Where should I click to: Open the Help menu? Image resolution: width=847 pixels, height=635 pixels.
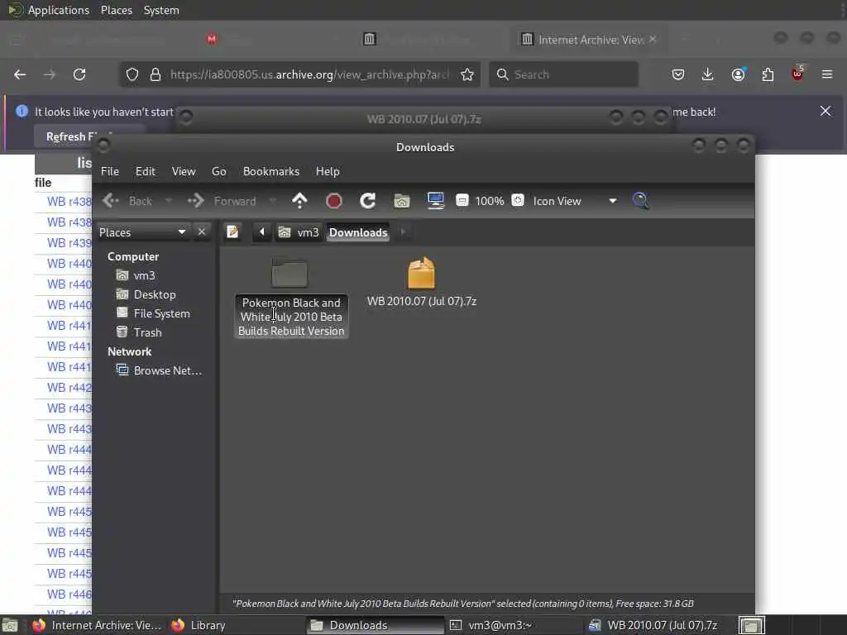pos(328,171)
